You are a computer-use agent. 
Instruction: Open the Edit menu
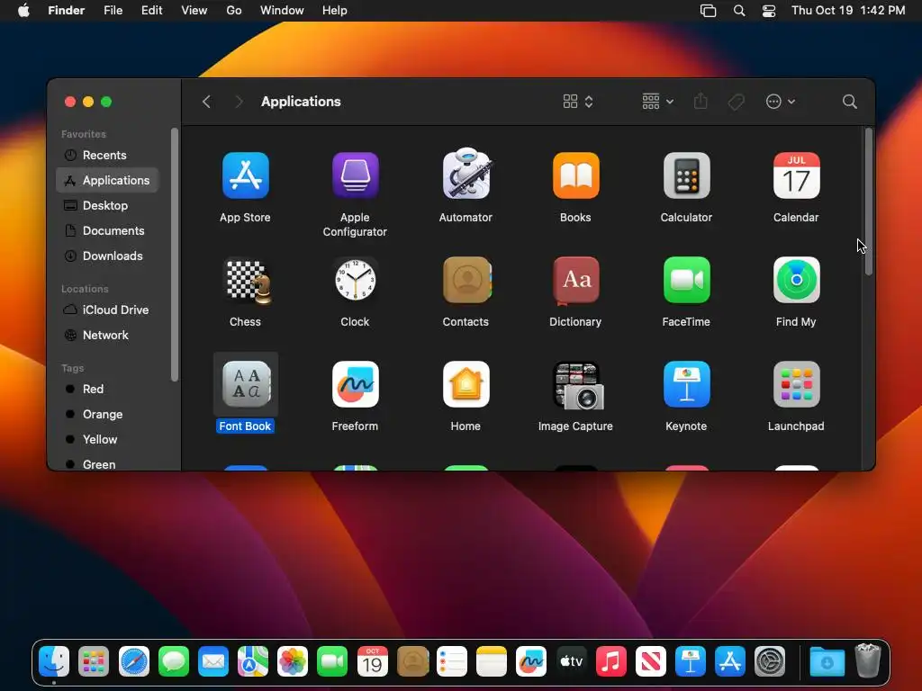(x=151, y=11)
